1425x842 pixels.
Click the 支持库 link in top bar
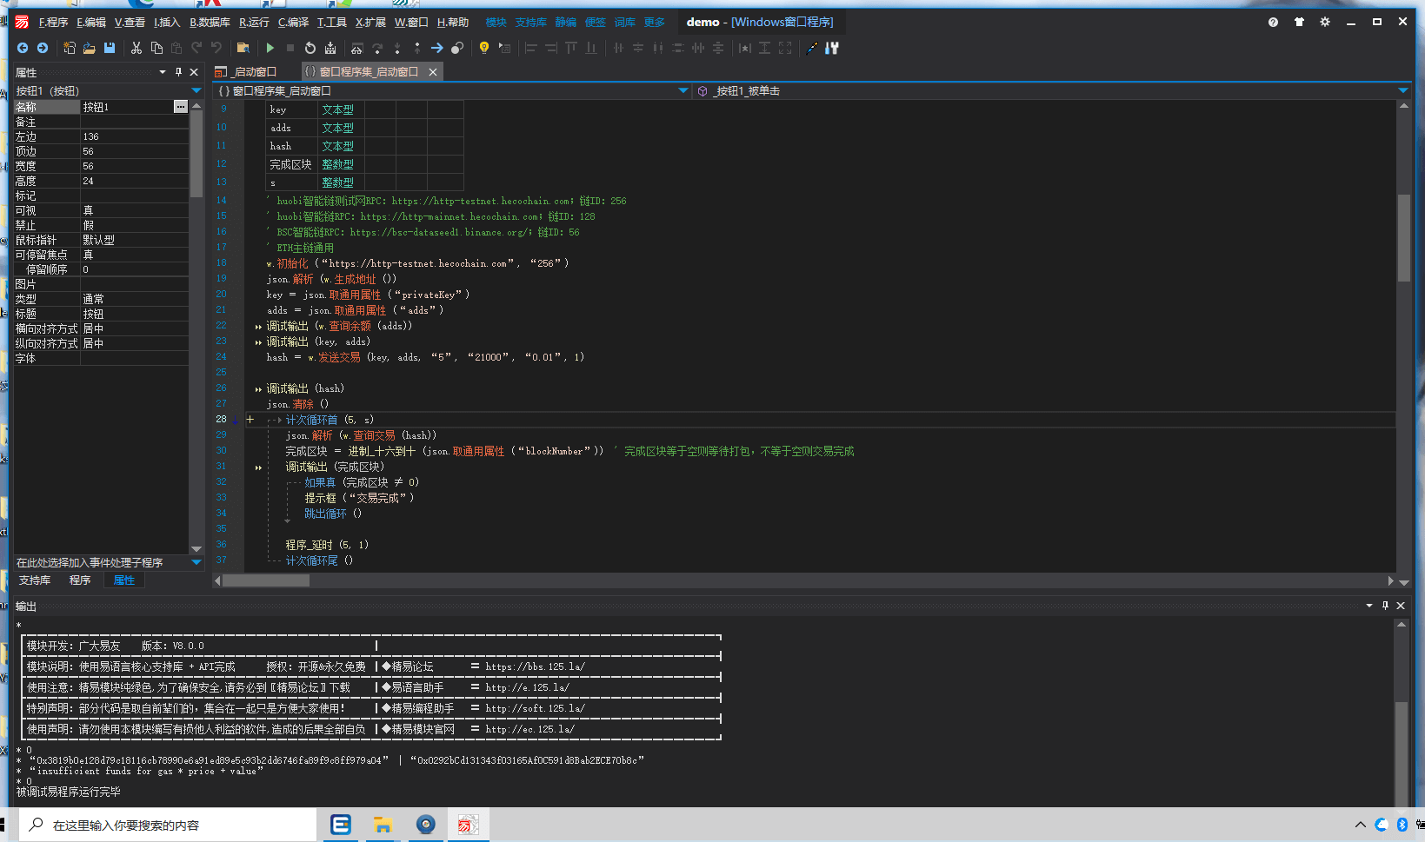(x=530, y=22)
